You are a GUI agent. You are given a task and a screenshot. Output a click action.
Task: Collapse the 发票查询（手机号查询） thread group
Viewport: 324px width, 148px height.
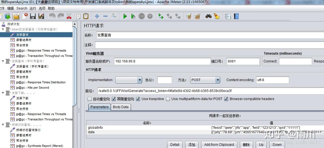[x=3, y=61]
